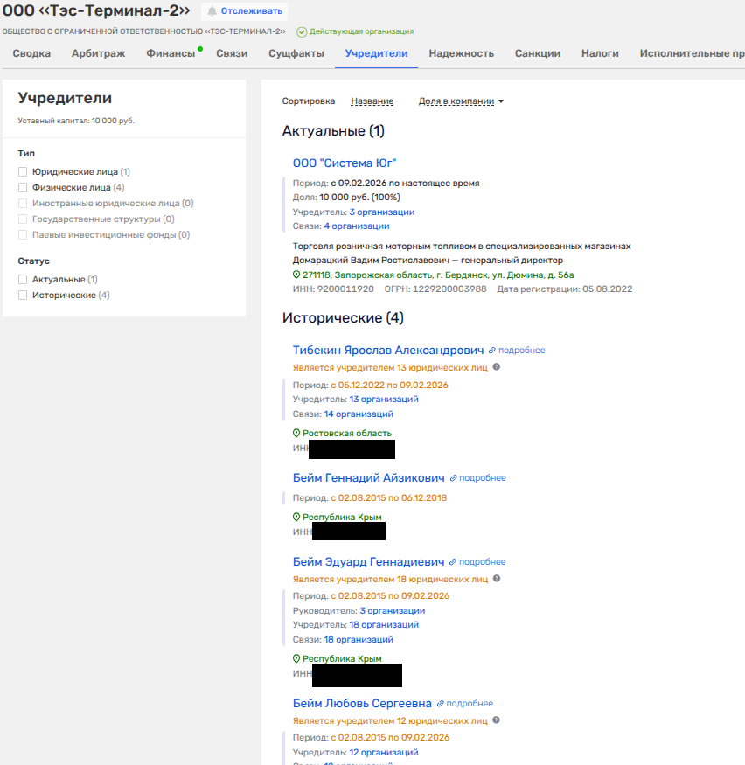Click 14 организаций связи link for Тибекин

point(359,414)
